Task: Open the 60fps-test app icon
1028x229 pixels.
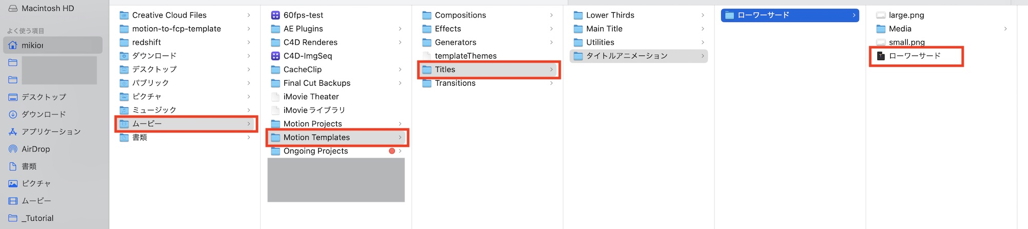Action: [x=276, y=15]
